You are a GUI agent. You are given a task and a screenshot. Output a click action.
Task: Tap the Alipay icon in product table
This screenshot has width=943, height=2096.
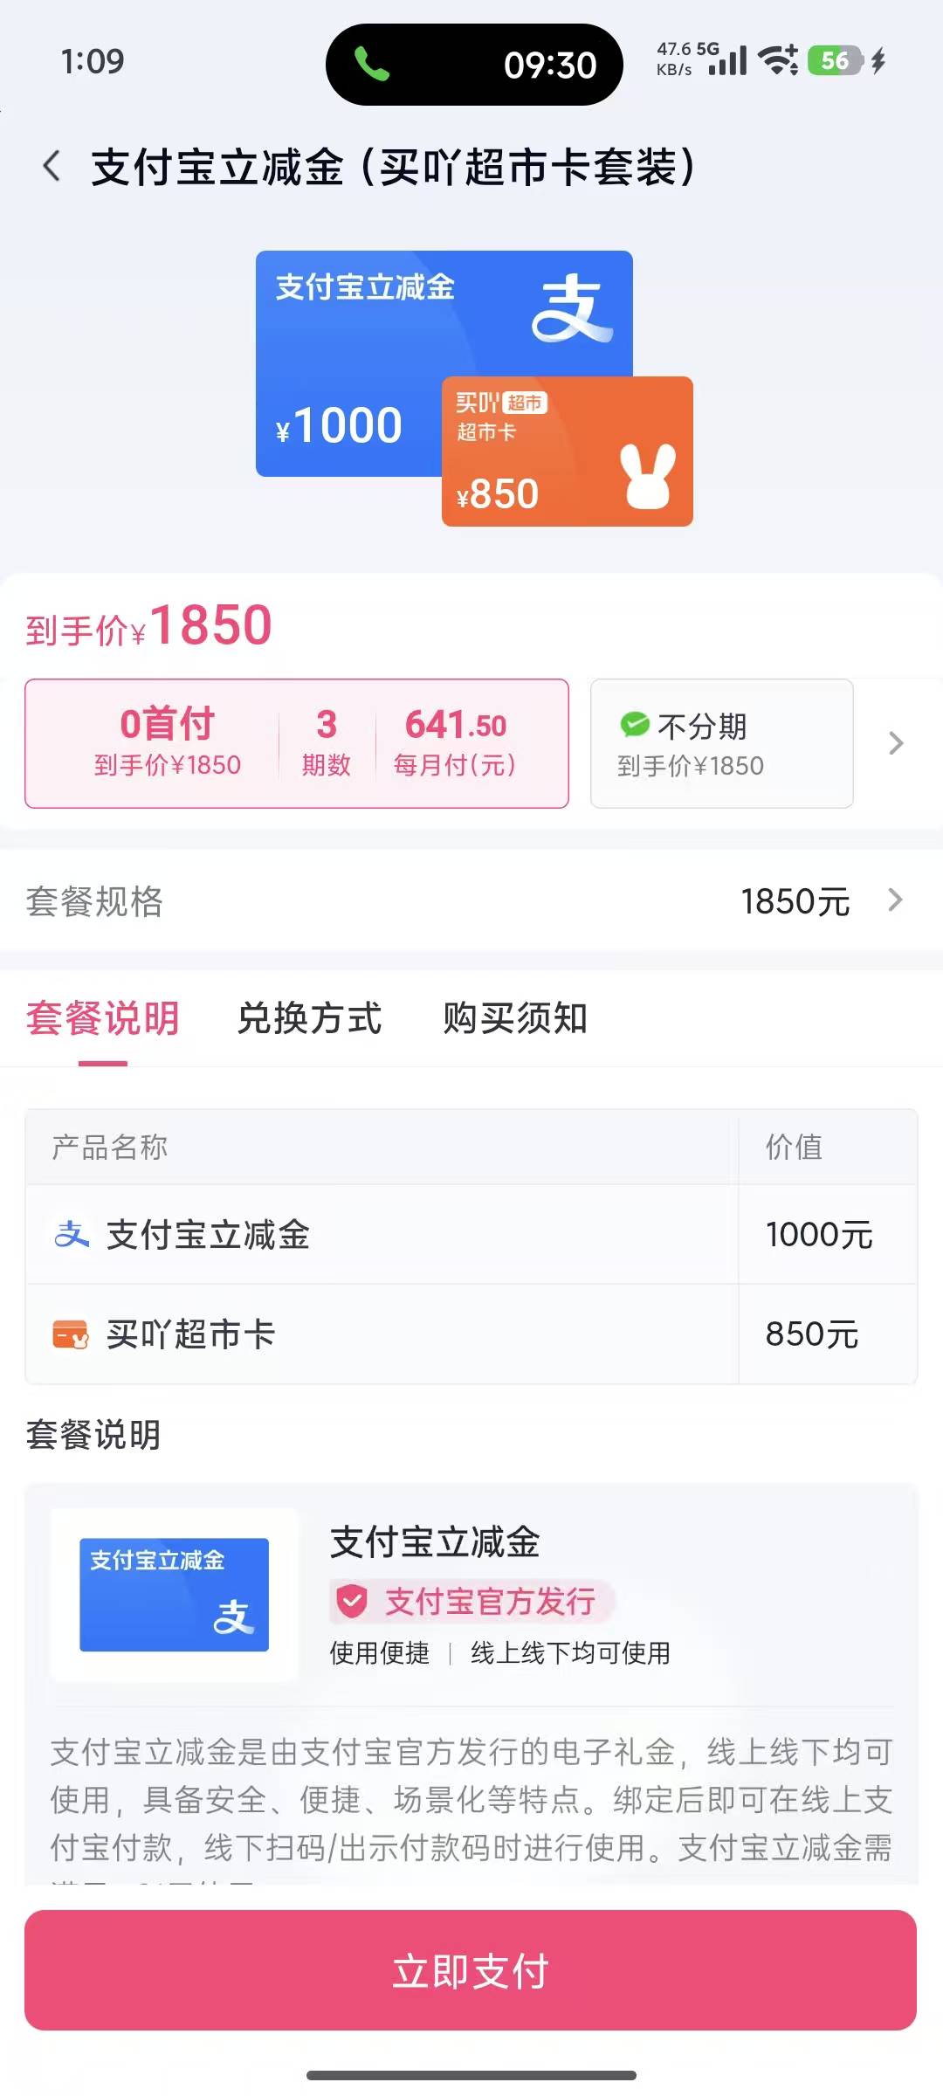pos(72,1235)
